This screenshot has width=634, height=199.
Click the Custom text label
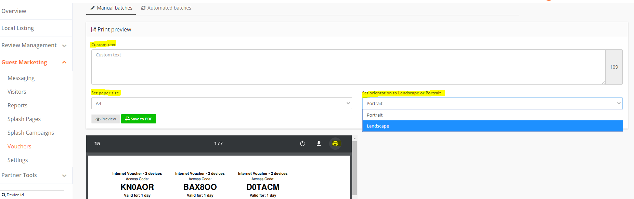103,45
